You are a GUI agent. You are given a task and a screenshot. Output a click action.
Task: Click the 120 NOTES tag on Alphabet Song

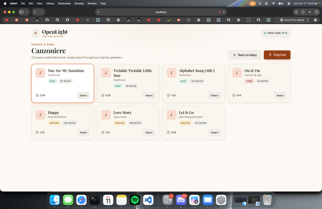point(197,81)
